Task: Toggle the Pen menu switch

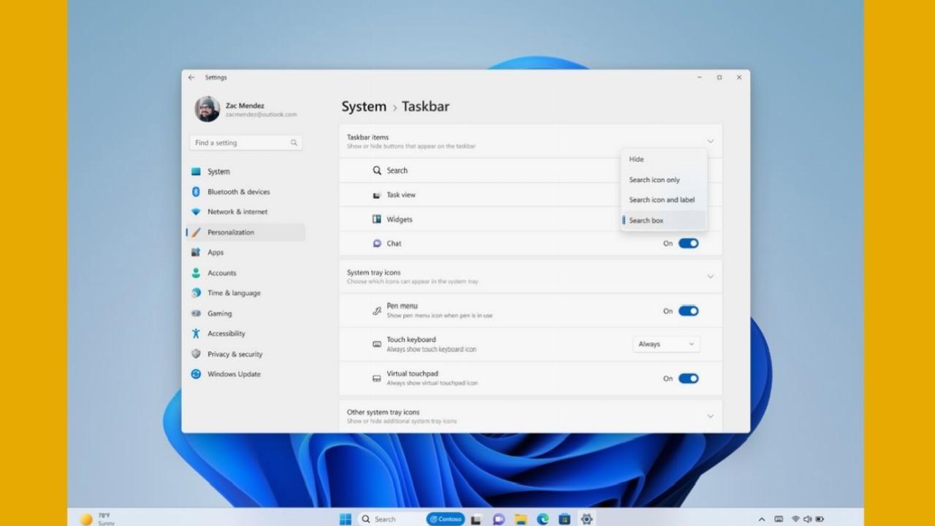Action: click(688, 310)
